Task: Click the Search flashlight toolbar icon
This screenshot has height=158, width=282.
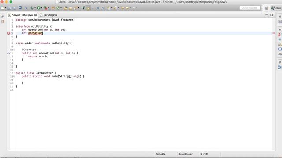Action: [75, 8]
